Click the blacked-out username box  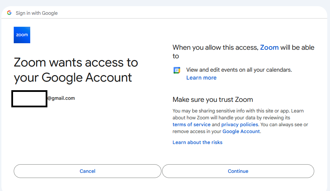(x=29, y=99)
